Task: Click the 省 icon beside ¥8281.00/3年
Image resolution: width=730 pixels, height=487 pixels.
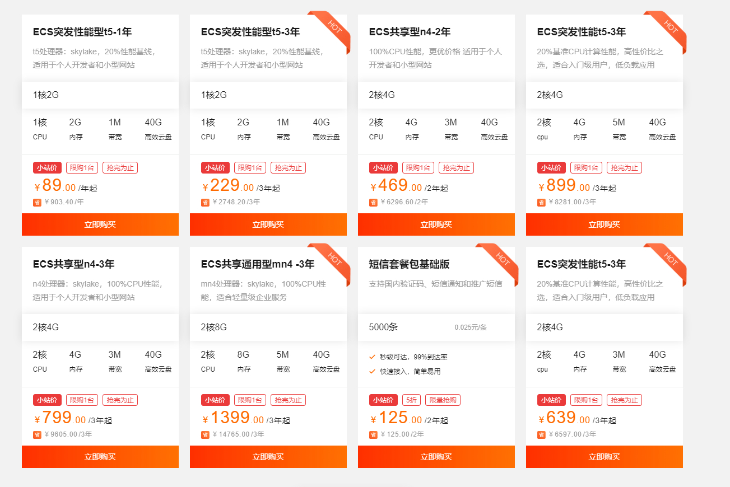Action: tap(541, 203)
